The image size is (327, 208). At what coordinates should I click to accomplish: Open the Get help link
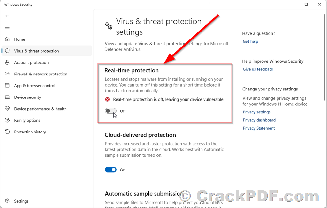point(250,41)
